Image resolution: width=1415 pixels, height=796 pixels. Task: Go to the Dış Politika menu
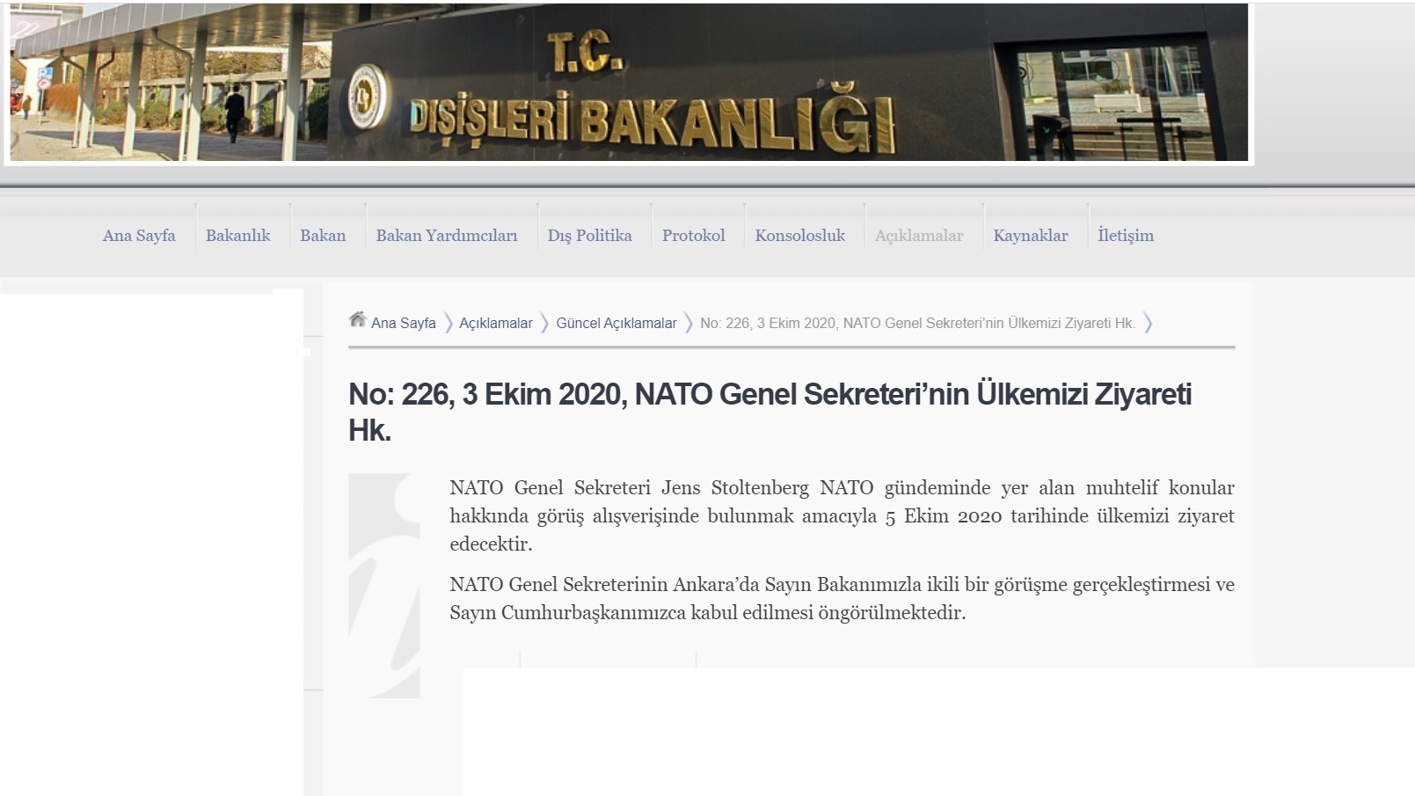pos(589,236)
